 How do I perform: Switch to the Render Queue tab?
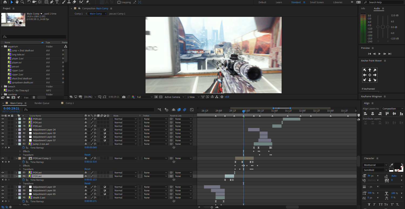[42, 103]
